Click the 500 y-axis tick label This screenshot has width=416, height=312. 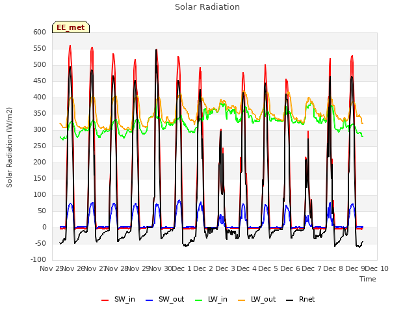pos(40,64)
